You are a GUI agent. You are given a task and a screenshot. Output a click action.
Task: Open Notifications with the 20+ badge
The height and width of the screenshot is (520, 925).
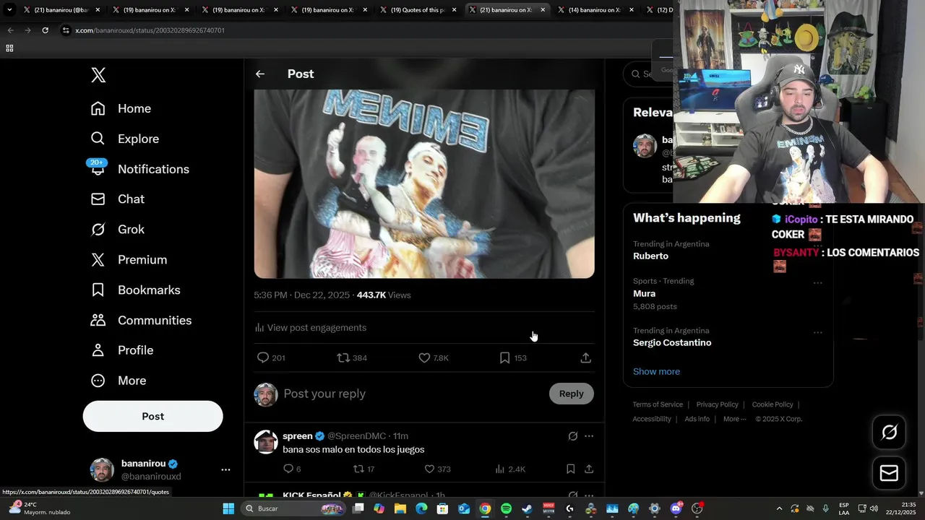tap(139, 169)
